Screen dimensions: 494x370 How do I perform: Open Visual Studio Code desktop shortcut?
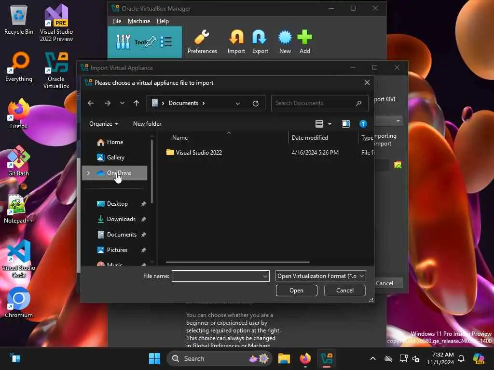coord(19,259)
